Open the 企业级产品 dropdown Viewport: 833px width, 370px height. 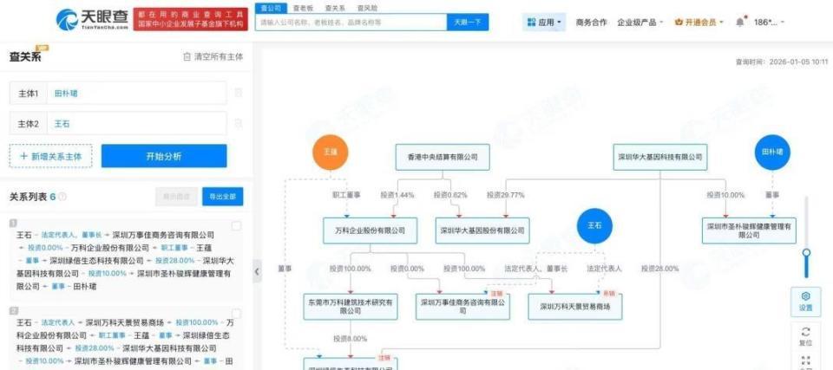[640, 23]
